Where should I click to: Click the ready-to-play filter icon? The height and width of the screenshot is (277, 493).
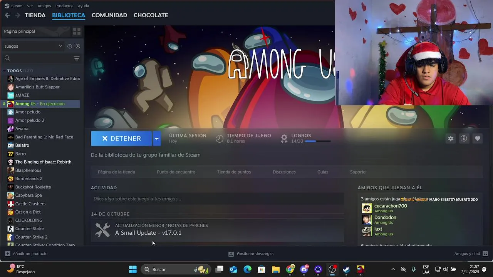pyautogui.click(x=78, y=46)
